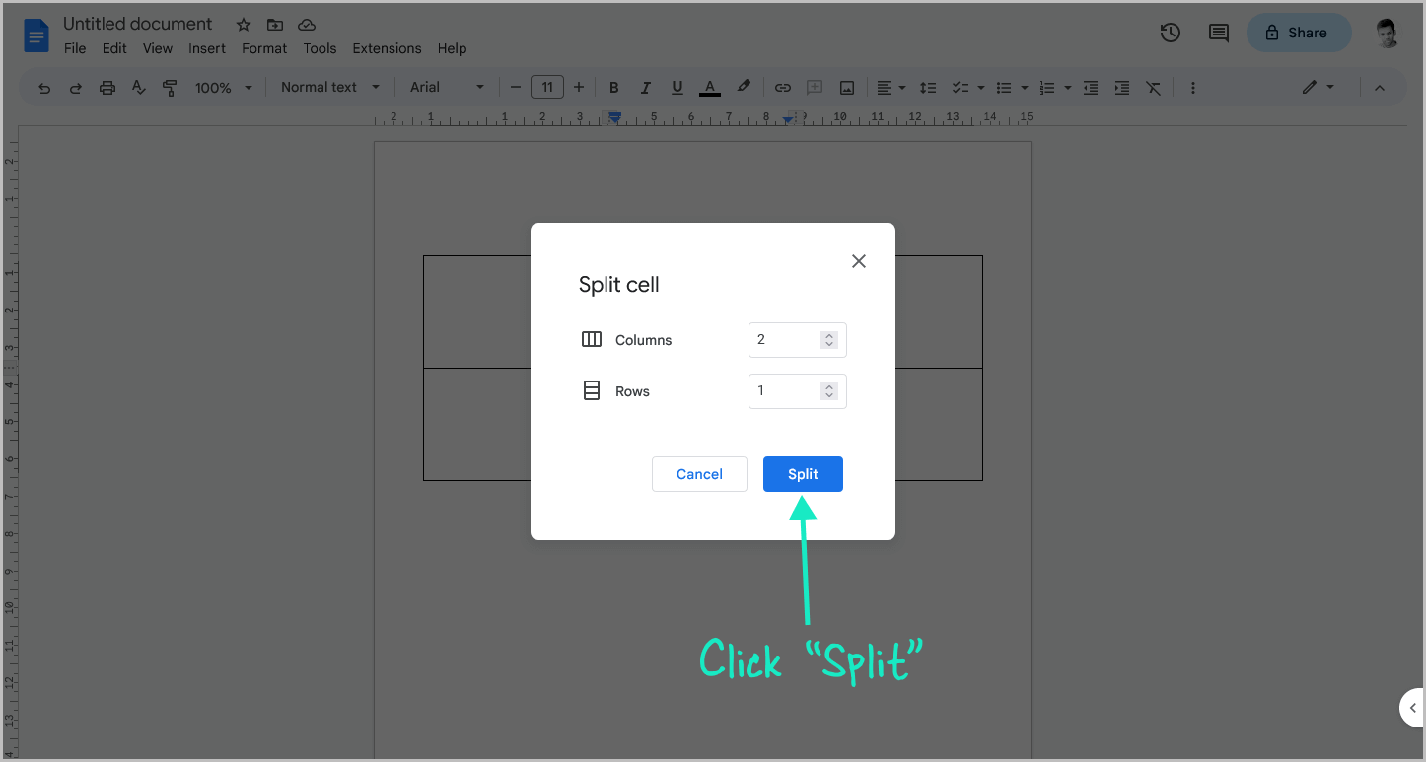This screenshot has width=1426, height=762.
Task: Open spelling and grammar check
Action: point(138,87)
